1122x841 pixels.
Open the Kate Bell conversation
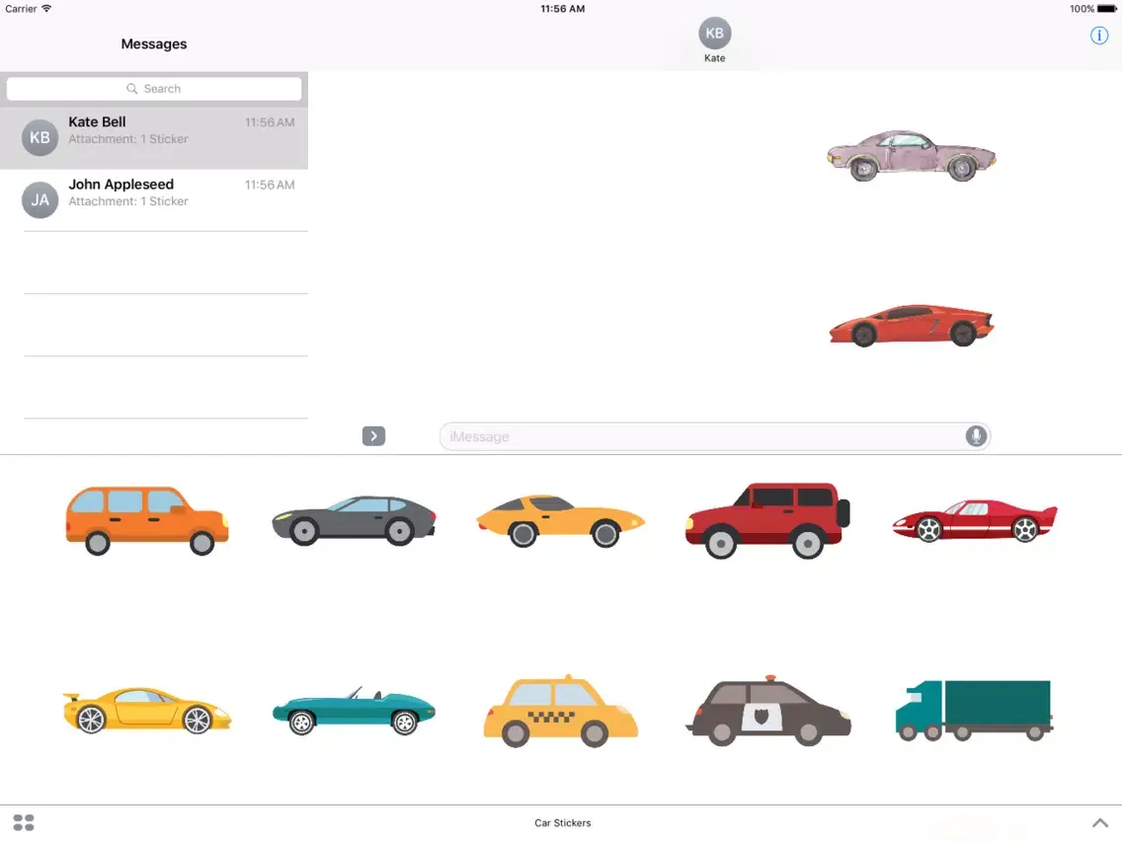[x=154, y=138]
